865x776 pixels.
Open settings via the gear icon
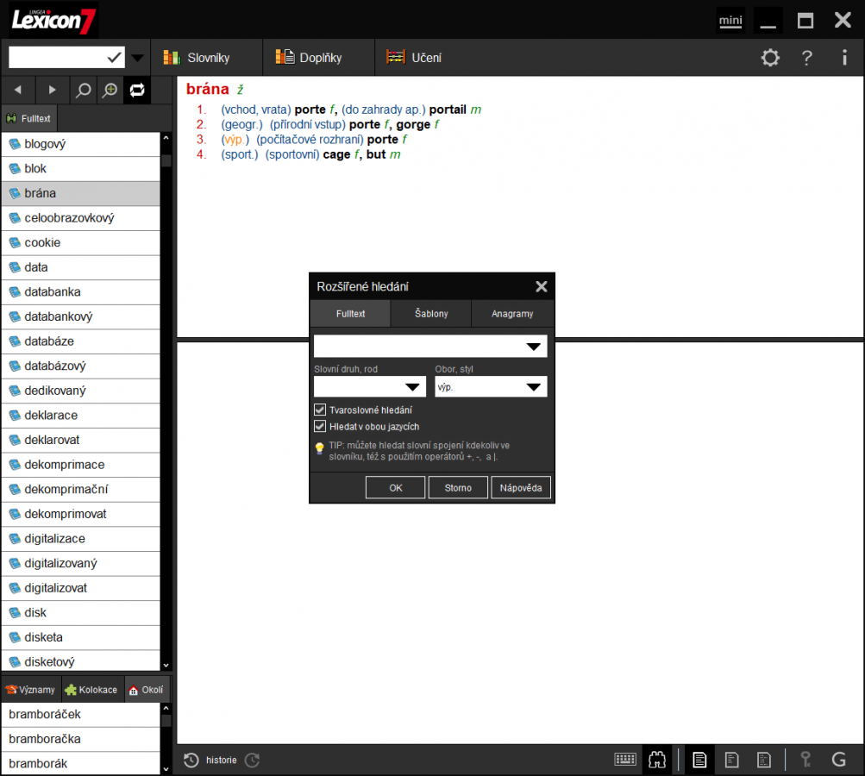[x=770, y=58]
